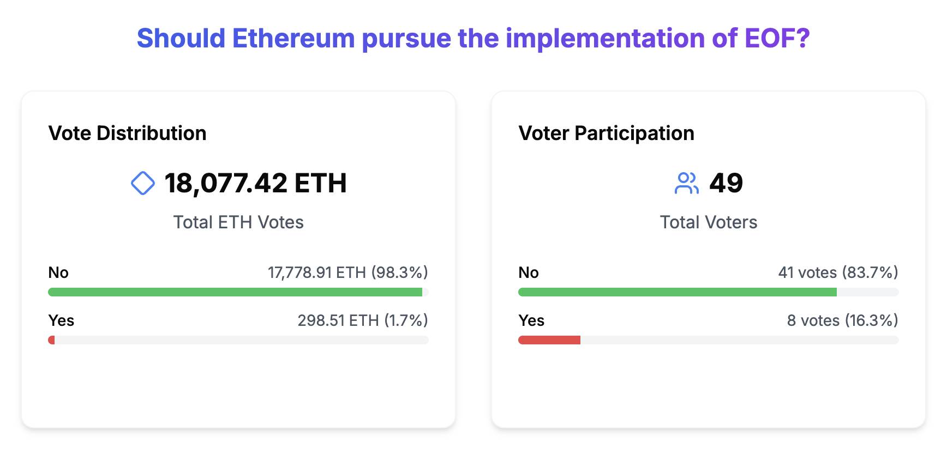Screen dimensions: 947x449
Task: Click the Ethereum diamond icon
Action: point(143,183)
